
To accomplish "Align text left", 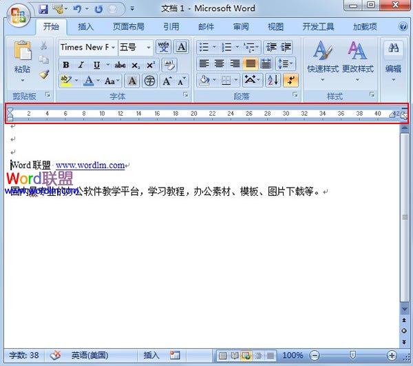I will click(x=204, y=63).
